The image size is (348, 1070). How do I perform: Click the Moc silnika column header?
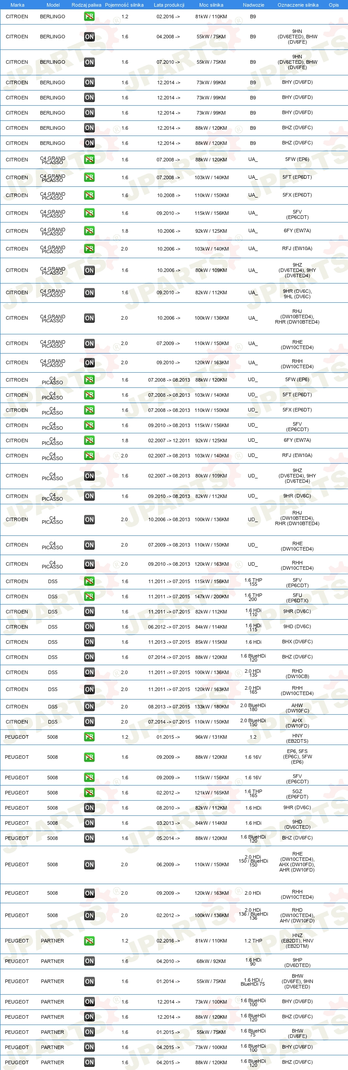[x=211, y=5]
